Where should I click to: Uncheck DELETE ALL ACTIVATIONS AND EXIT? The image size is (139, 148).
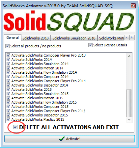15,127
